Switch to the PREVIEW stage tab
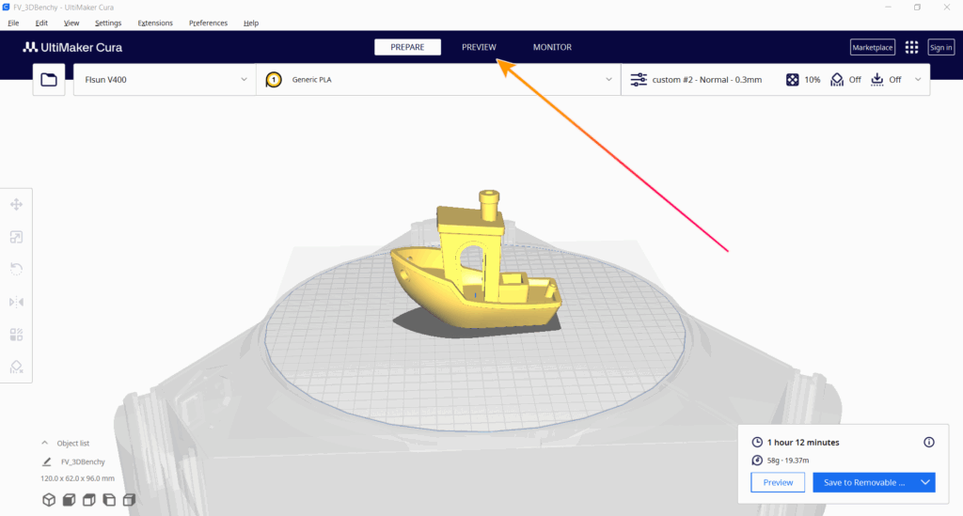The image size is (963, 516). tap(479, 47)
